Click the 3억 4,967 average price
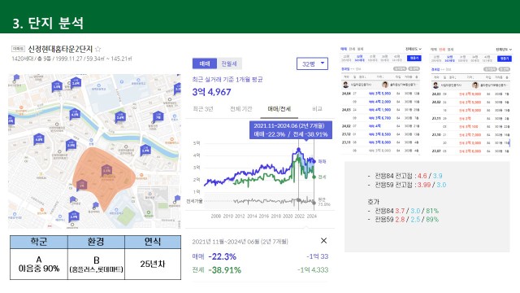 (211, 92)
